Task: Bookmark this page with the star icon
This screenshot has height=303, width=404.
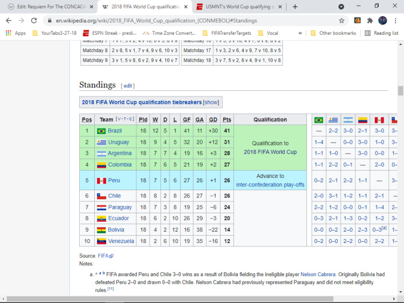Action: pos(341,21)
